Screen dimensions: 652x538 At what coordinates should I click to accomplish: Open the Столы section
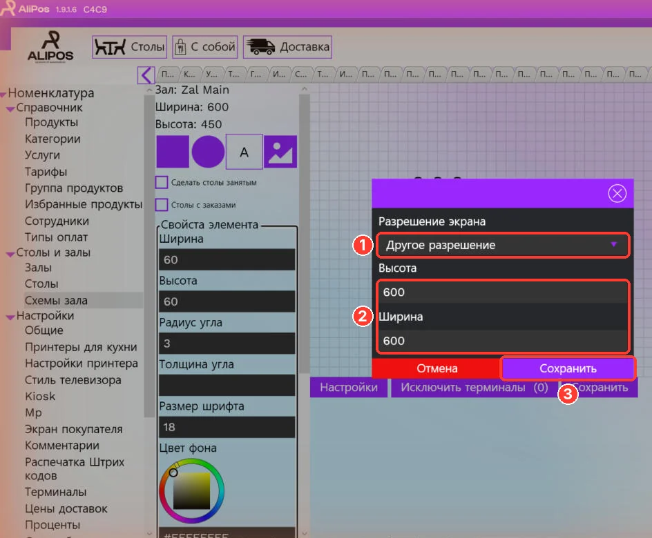tap(129, 47)
